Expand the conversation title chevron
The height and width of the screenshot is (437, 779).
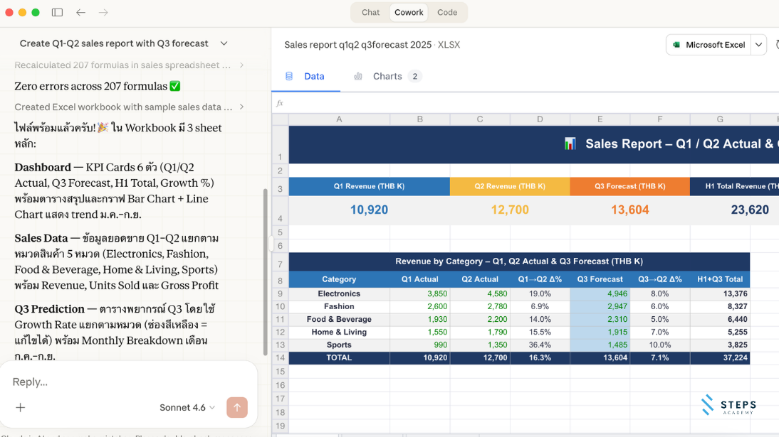click(224, 43)
